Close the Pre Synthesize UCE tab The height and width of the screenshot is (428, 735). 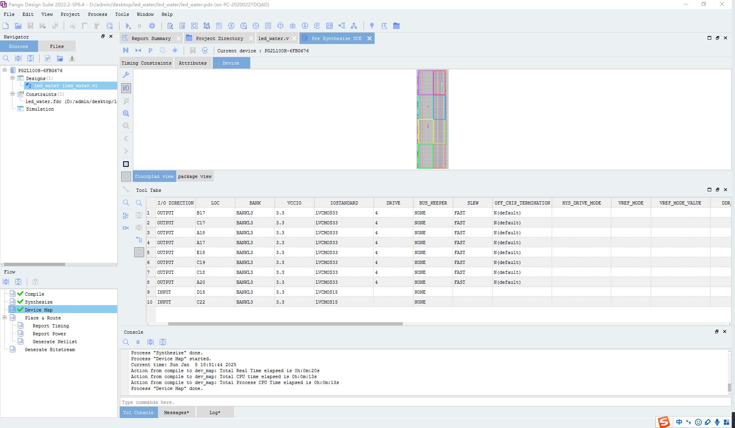369,38
